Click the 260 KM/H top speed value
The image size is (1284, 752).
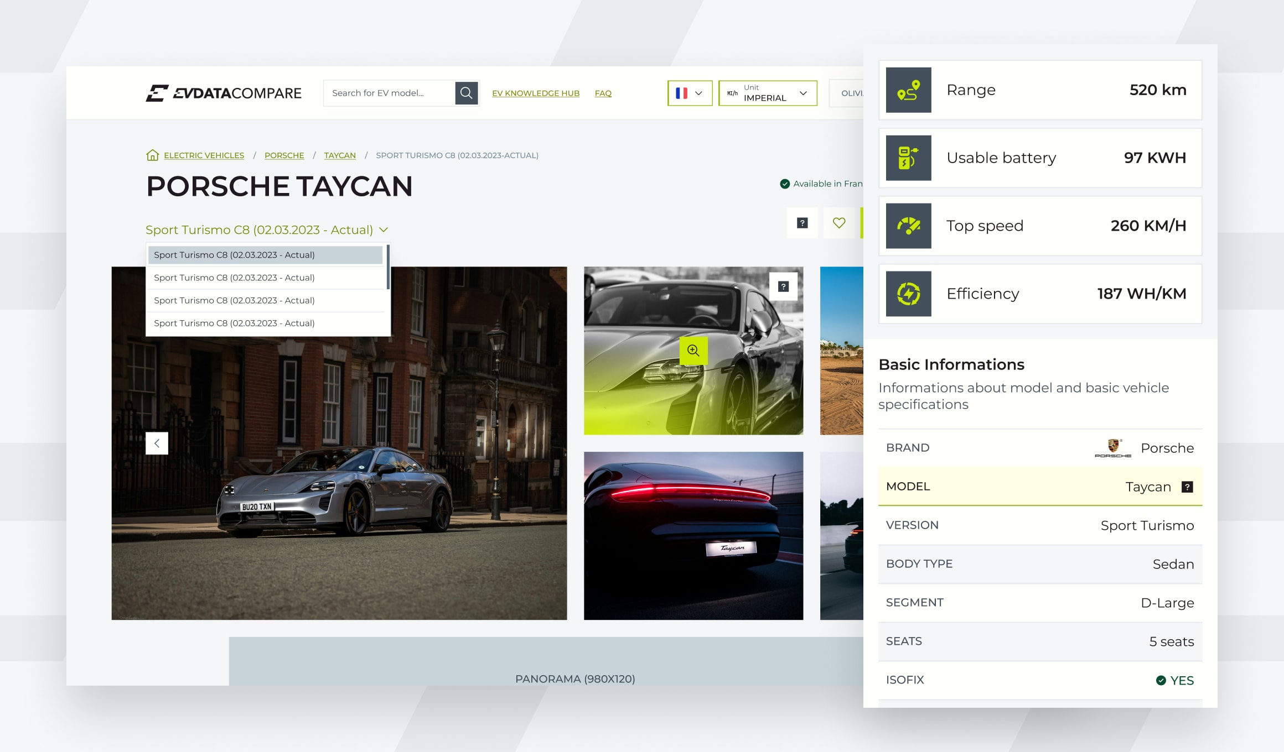[x=1148, y=226]
